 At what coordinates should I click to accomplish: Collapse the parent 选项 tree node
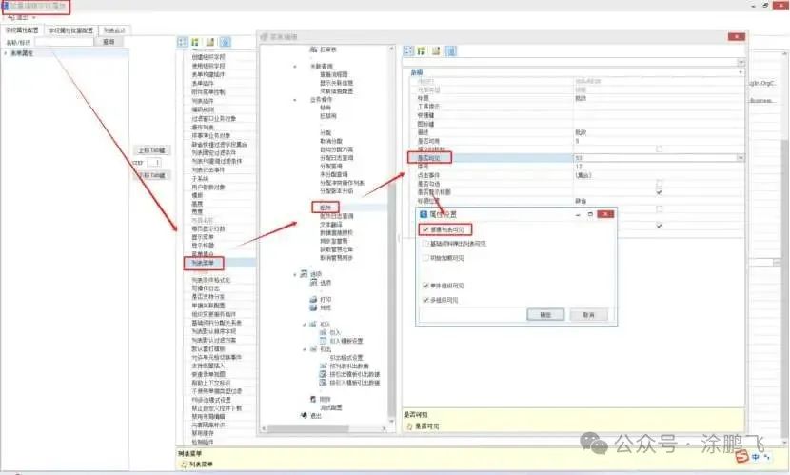click(x=295, y=274)
